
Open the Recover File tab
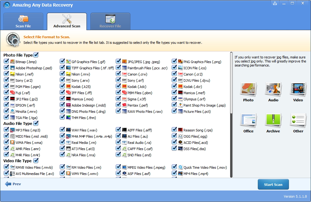point(110,21)
